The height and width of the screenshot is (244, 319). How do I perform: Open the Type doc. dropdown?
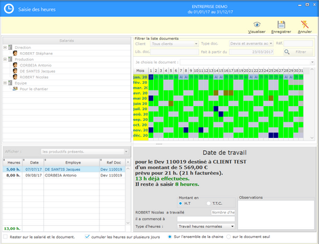click(271, 43)
